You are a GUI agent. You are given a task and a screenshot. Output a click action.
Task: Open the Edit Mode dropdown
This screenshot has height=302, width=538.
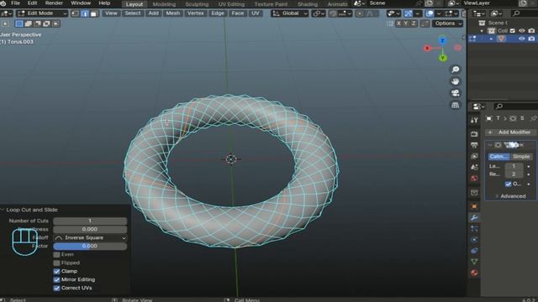coord(43,13)
